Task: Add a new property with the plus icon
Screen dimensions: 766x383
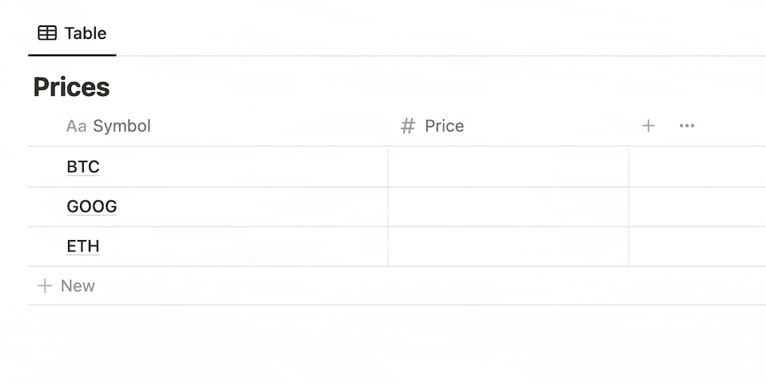Action: (x=649, y=126)
